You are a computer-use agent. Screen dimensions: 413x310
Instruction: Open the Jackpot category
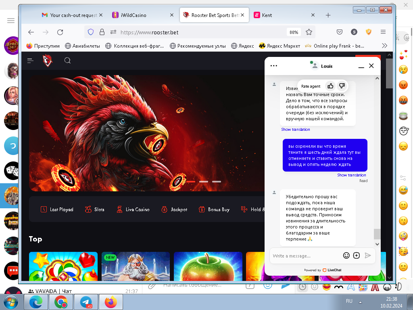click(174, 209)
